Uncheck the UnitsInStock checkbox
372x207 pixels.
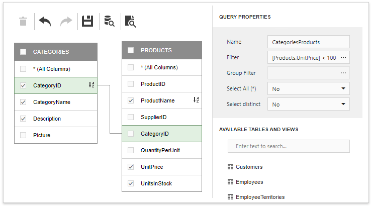click(x=131, y=183)
